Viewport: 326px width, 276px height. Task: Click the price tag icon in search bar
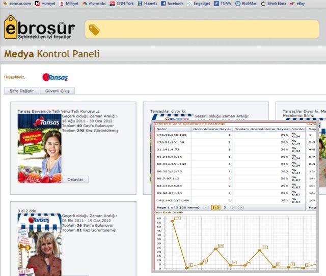pos(94,30)
